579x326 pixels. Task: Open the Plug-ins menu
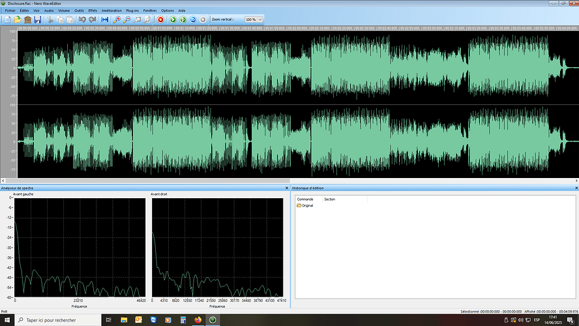(x=132, y=10)
